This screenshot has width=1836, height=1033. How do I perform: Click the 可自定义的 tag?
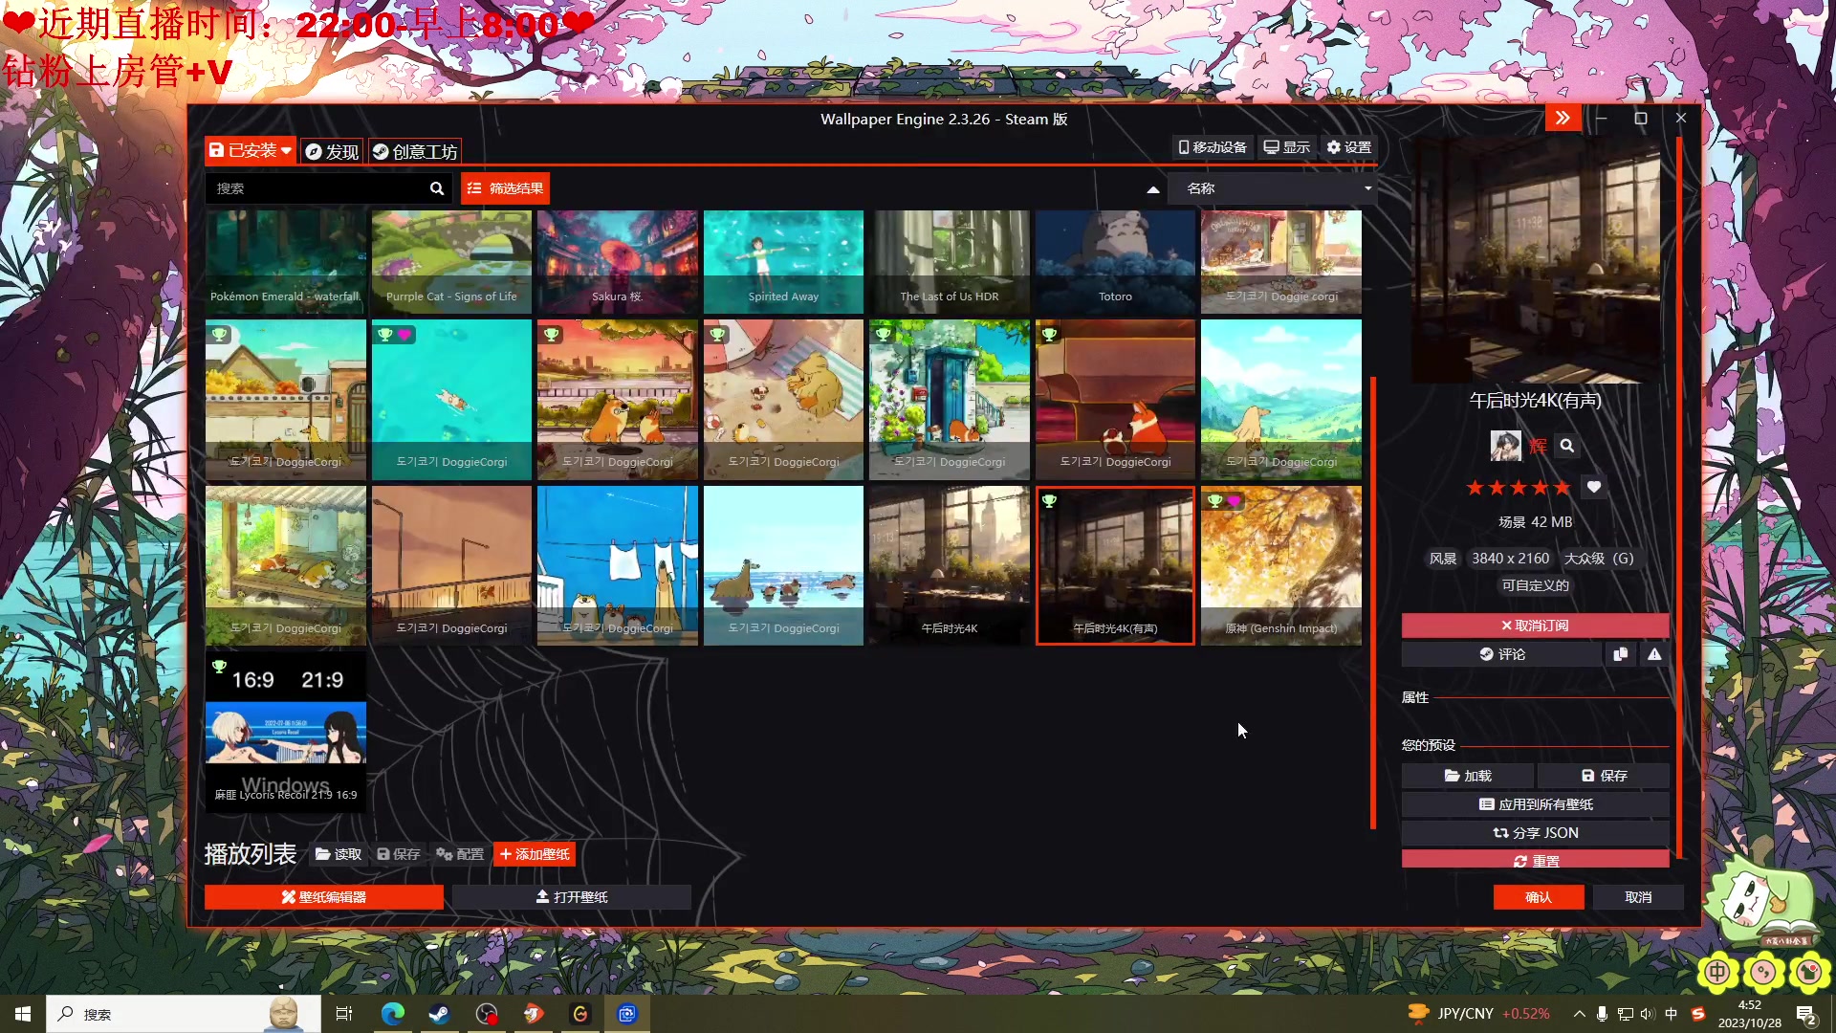(1535, 585)
